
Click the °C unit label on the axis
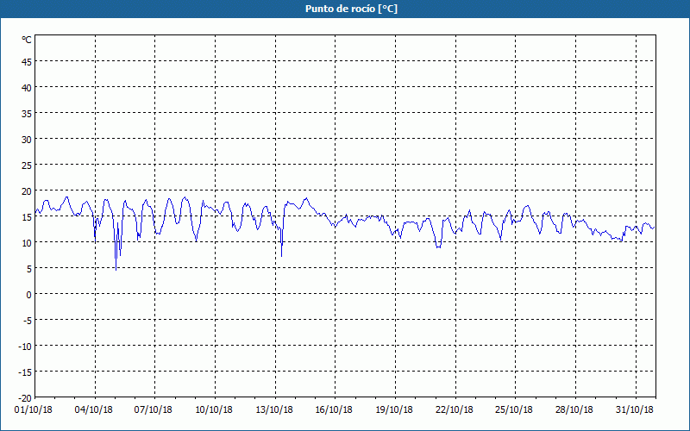coord(27,40)
